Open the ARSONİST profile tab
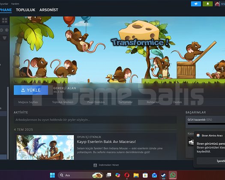The width and height of the screenshot is (225, 180). [x=49, y=10]
